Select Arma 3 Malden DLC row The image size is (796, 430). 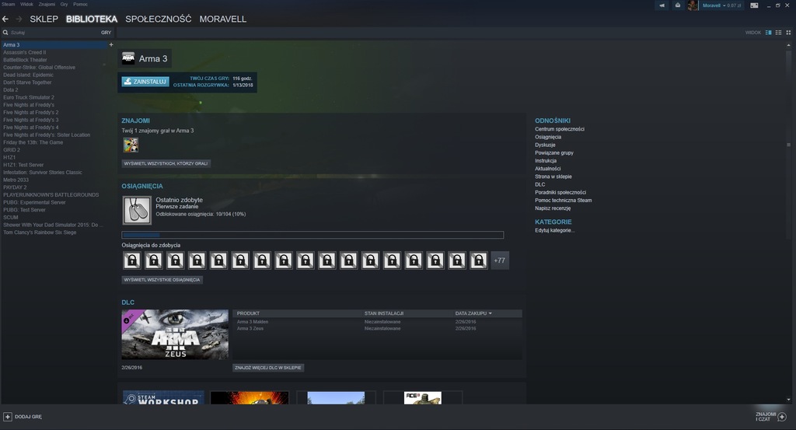pyautogui.click(x=378, y=322)
